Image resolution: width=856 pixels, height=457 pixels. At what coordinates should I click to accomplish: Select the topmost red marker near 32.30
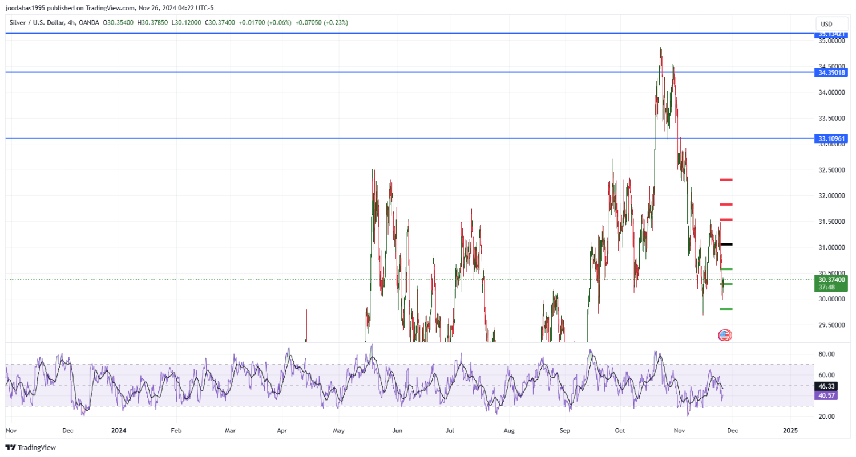(x=726, y=180)
